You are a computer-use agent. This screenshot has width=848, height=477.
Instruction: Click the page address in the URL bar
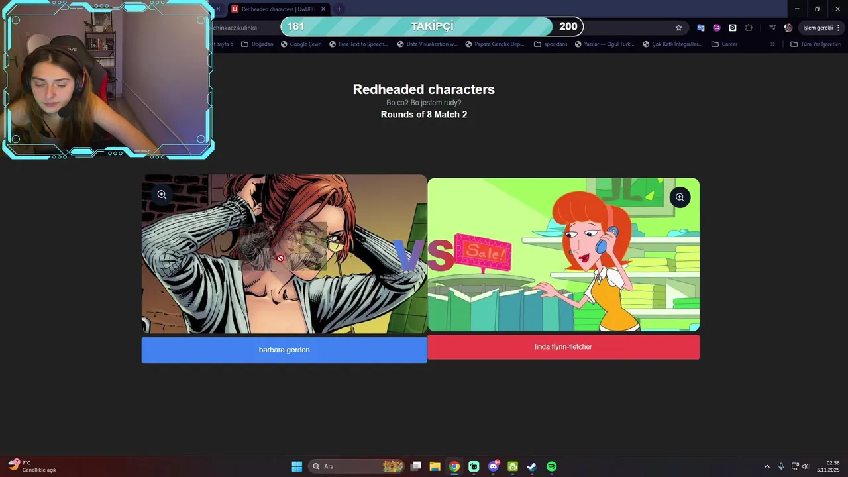235,28
